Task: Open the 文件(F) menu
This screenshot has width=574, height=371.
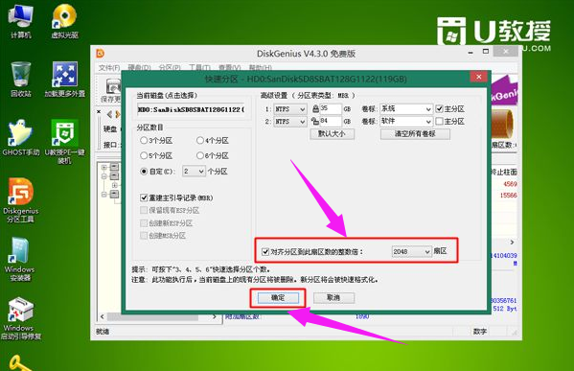Action: pos(109,68)
